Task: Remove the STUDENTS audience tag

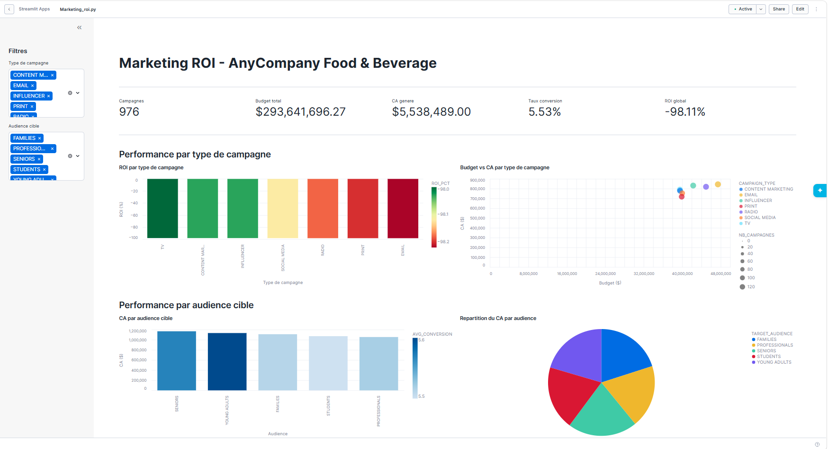Action: coord(45,170)
